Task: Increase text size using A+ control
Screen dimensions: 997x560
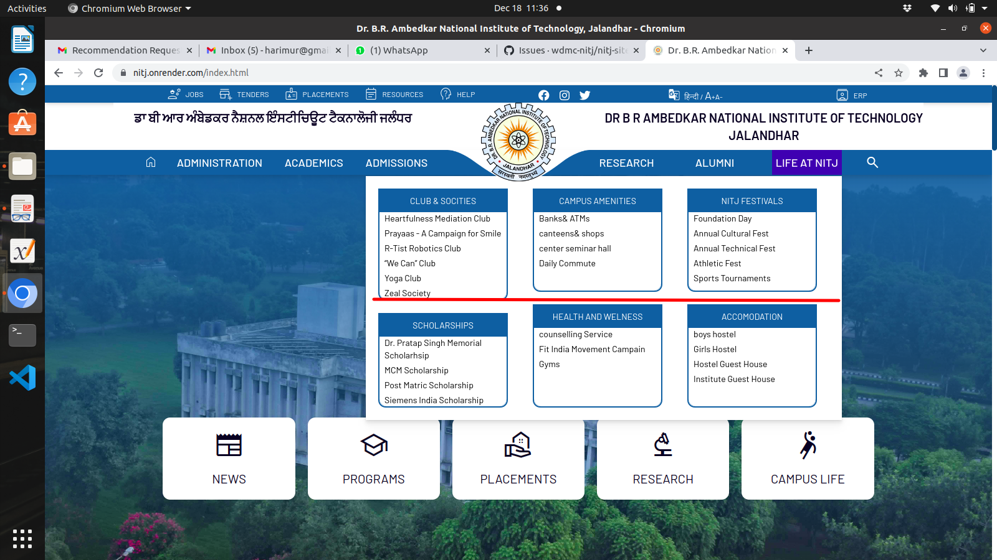Action: 708,95
